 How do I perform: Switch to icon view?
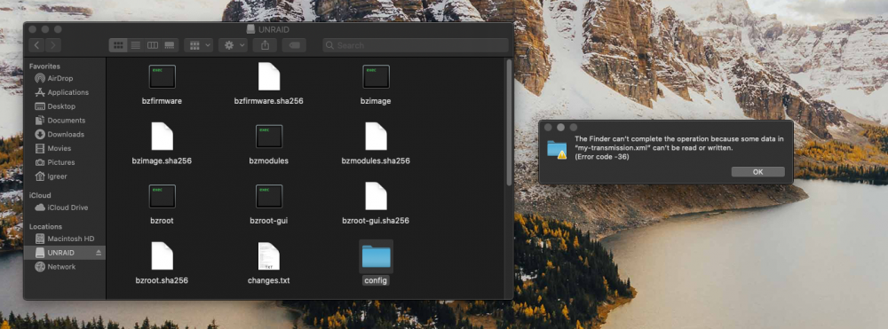coord(118,45)
